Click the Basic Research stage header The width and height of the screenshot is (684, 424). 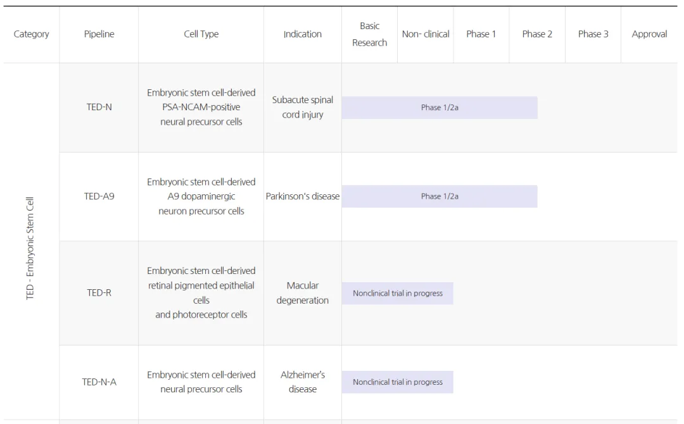369,34
